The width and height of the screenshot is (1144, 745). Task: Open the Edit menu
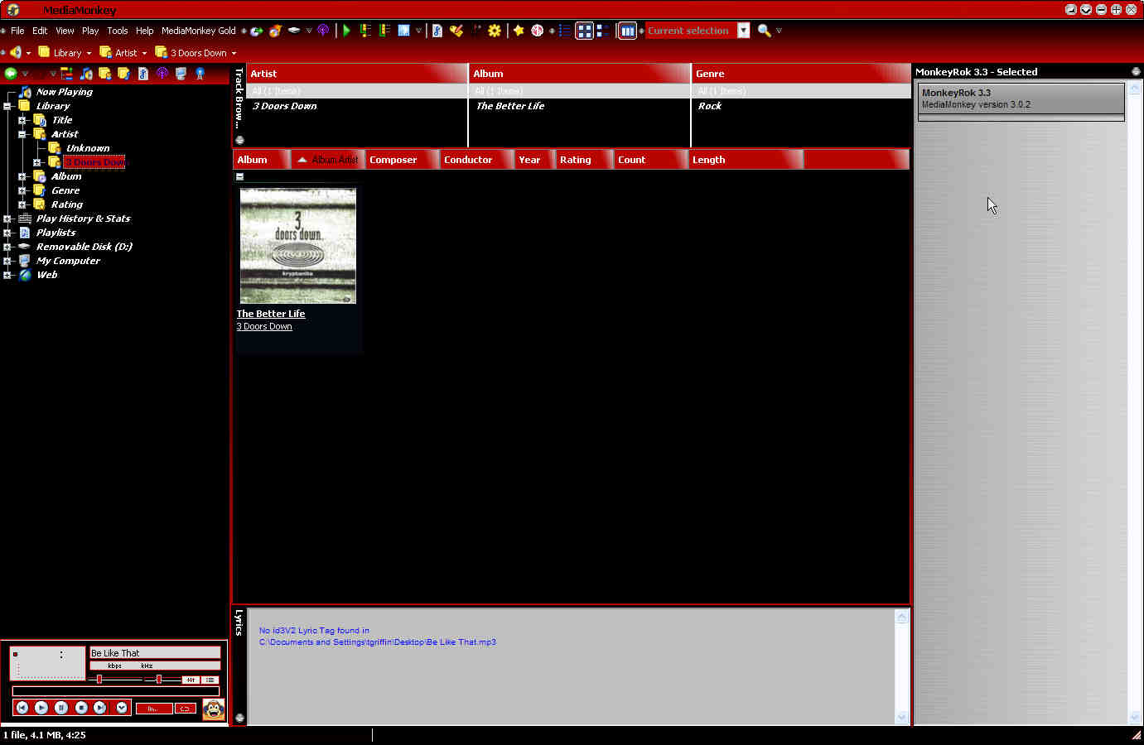[x=40, y=31]
